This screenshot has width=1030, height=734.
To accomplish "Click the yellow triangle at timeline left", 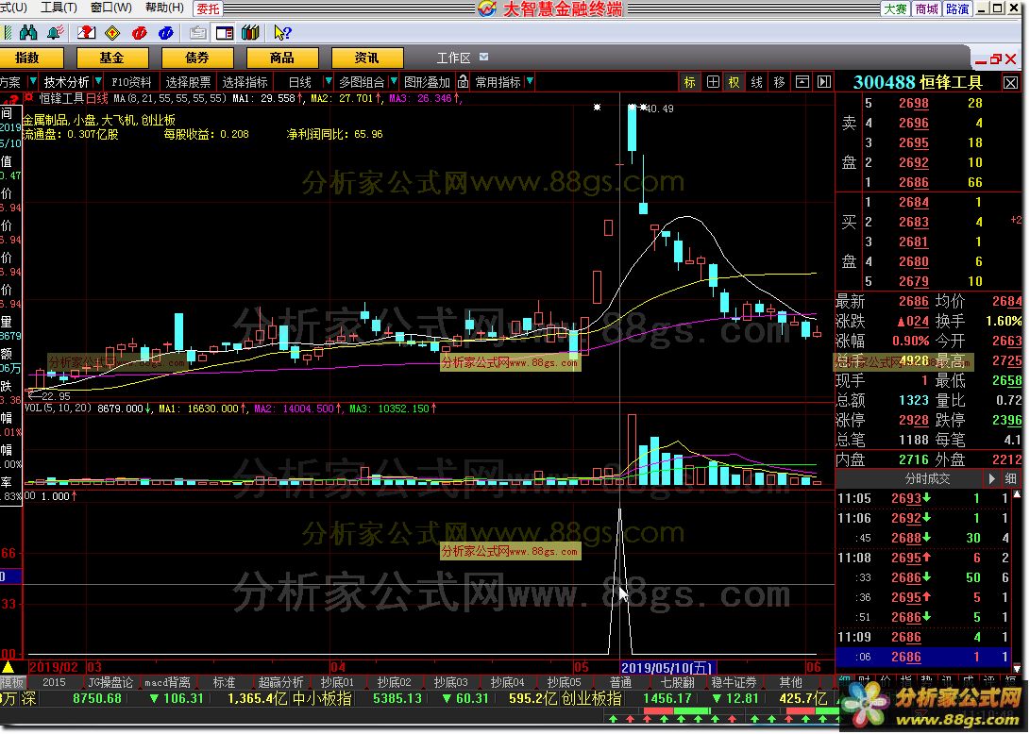I will click(8, 667).
